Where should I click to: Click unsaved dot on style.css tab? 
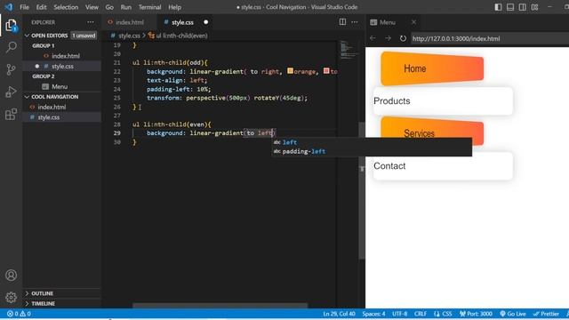[205, 22]
